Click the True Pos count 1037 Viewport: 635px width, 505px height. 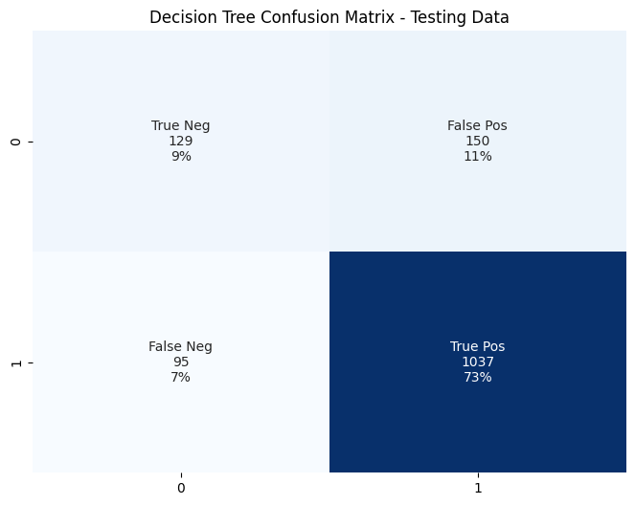478,362
